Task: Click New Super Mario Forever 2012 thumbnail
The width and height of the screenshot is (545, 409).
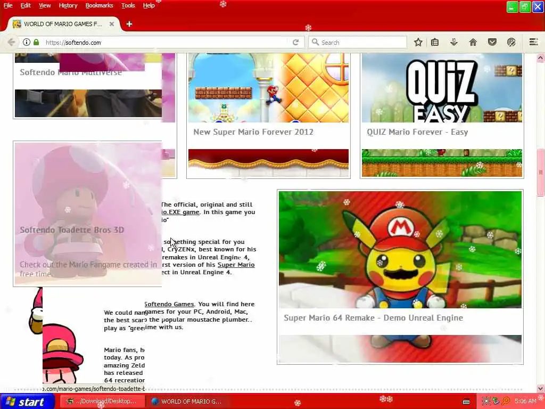Action: [x=268, y=88]
